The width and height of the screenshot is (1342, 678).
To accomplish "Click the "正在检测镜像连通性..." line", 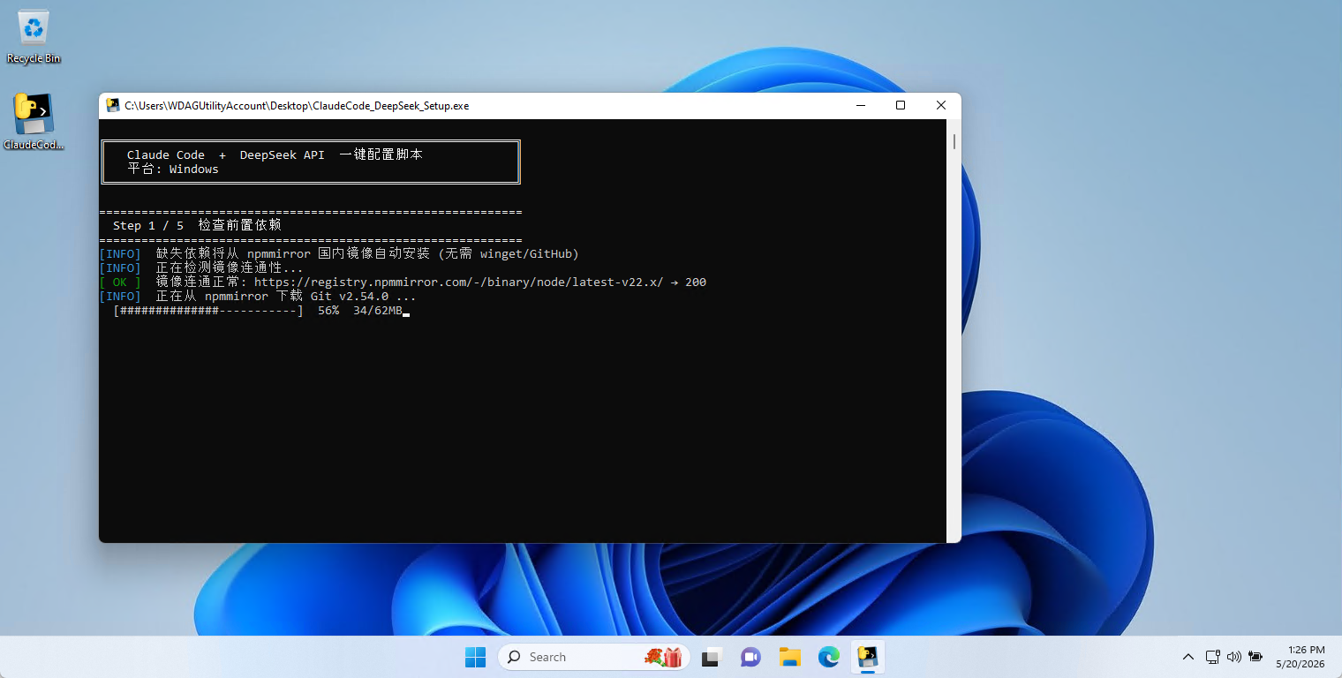I will tap(230, 268).
